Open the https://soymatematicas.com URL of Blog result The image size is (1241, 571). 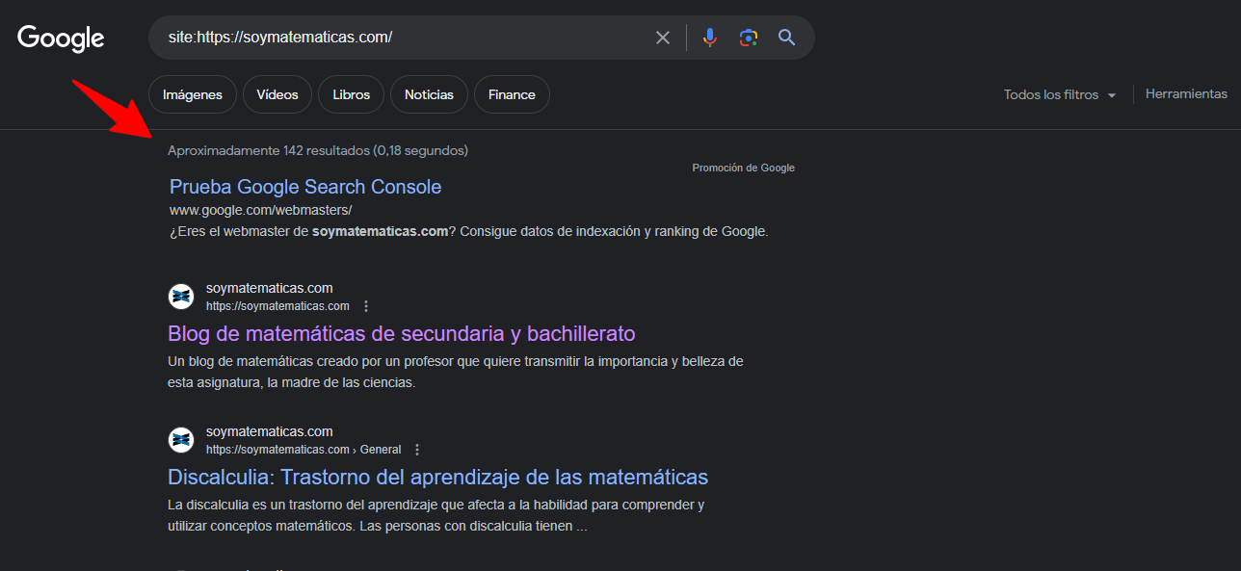click(277, 306)
